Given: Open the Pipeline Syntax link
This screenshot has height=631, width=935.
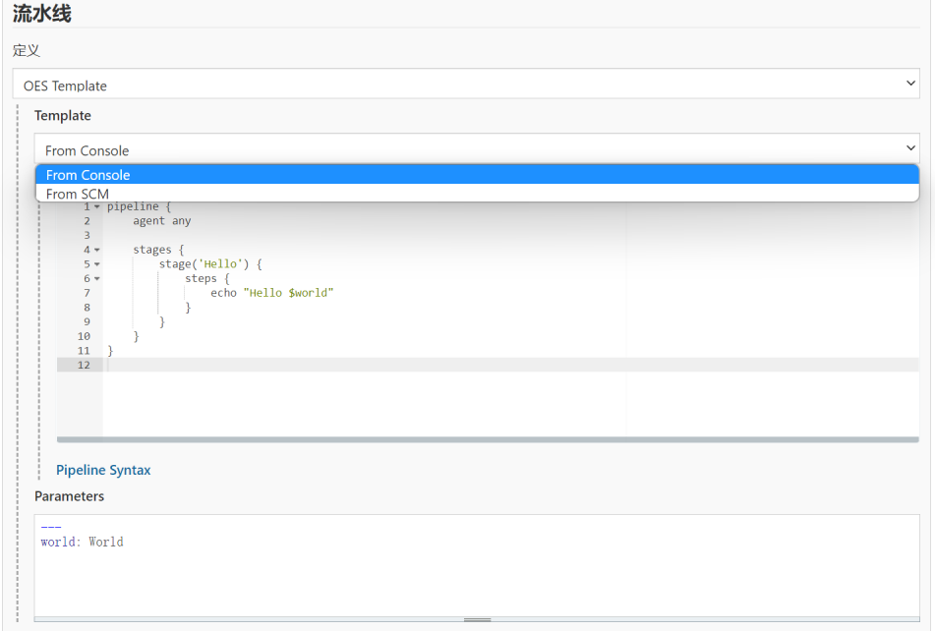Looking at the screenshot, I should (x=103, y=470).
